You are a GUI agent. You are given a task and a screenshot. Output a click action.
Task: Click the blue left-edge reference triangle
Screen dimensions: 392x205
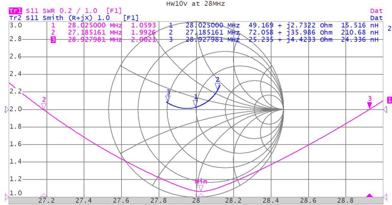click(7, 110)
